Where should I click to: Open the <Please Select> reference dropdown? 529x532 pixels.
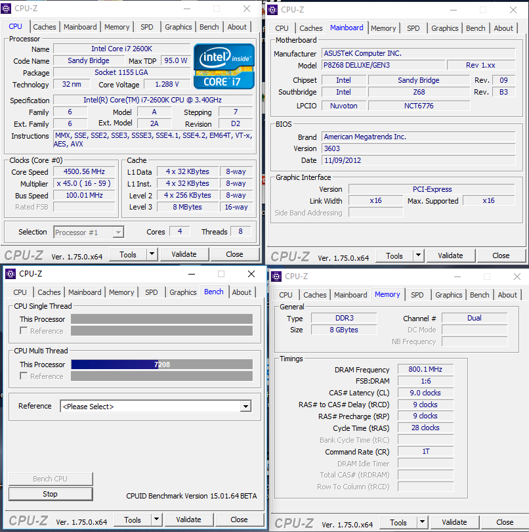coord(245,406)
